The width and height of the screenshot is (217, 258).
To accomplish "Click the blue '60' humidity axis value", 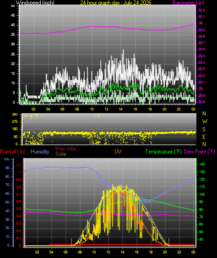I will pyautogui.click(x=7, y=194).
